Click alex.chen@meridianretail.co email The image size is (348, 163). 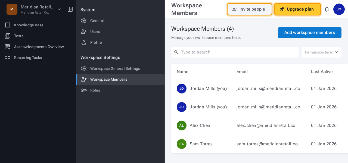[266, 126]
